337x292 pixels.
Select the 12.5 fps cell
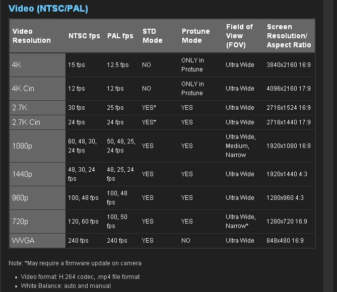(x=117, y=65)
